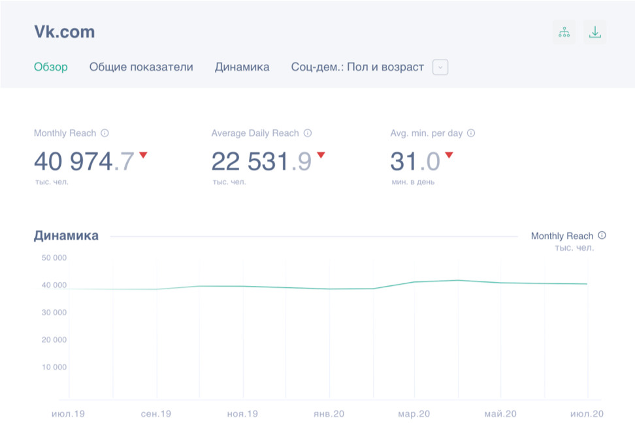Click the июл.19 x-axis label
The width and height of the screenshot is (635, 442).
pos(68,414)
